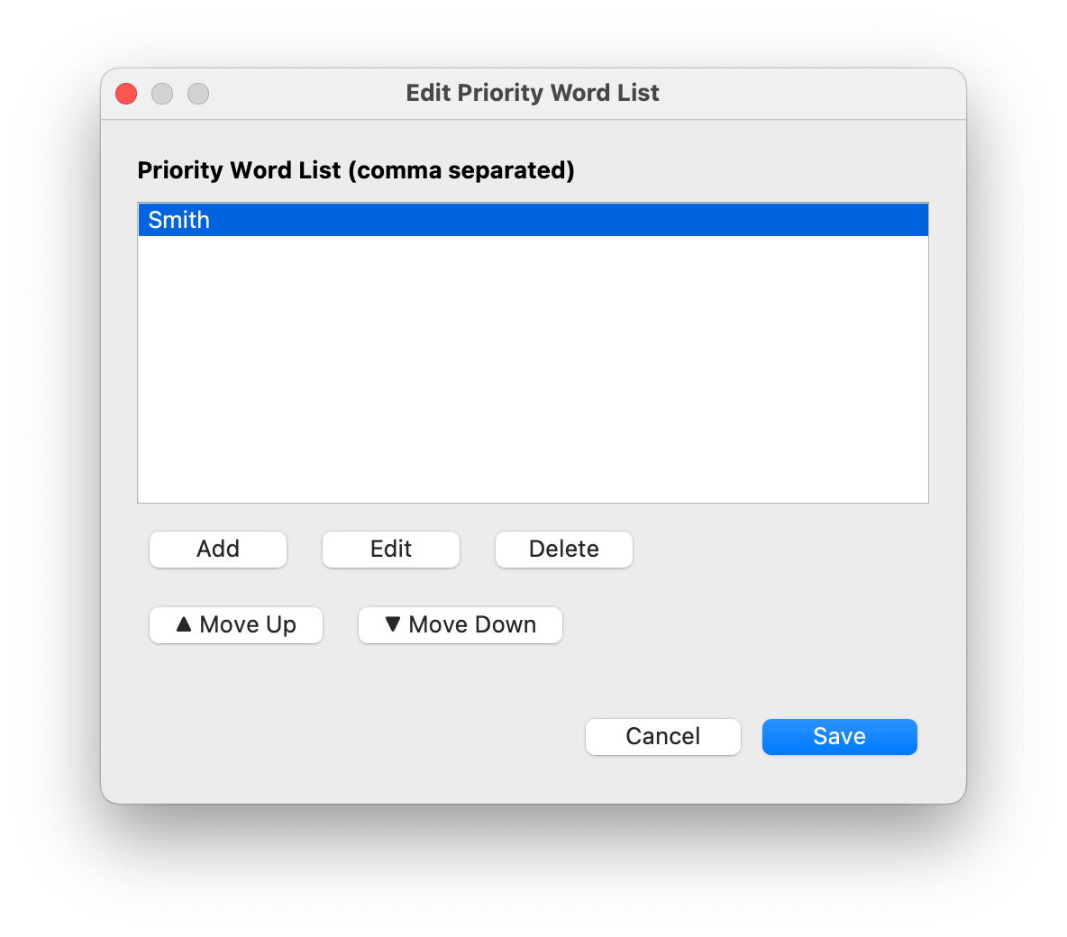Image resolution: width=1067 pixels, height=937 pixels.
Task: Choose the blue Save button
Action: [x=840, y=737]
